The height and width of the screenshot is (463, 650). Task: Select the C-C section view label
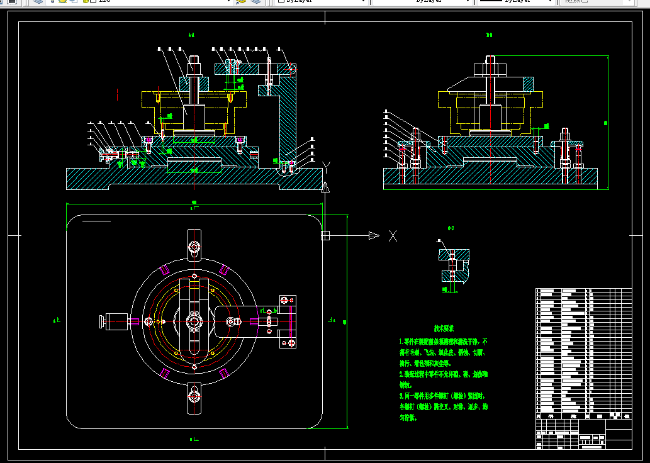[x=451, y=228]
